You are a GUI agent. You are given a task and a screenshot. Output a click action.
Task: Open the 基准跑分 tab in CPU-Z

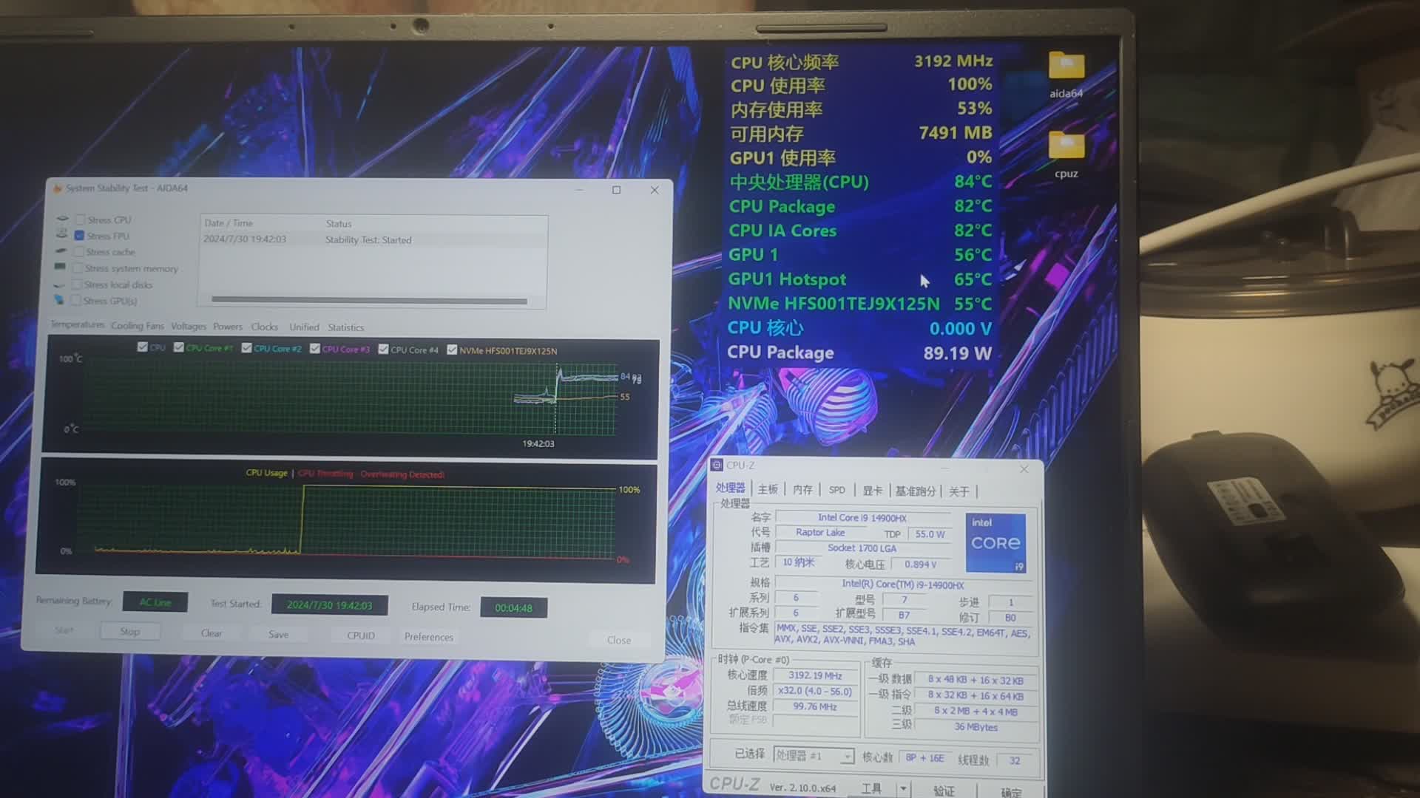click(916, 491)
